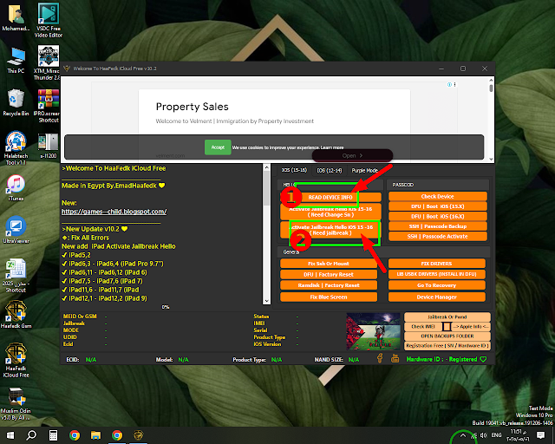Screen dimensions: 555x444
Task: Click the ENG language indicator
Action: click(x=496, y=435)
